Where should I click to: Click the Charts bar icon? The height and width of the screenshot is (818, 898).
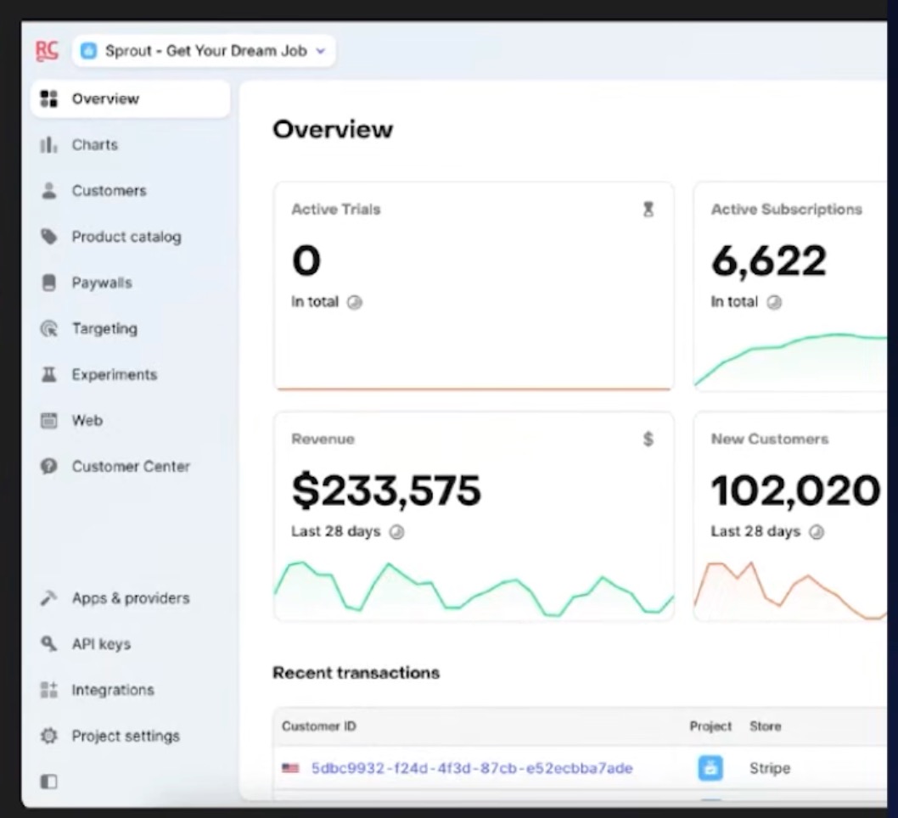pos(48,145)
